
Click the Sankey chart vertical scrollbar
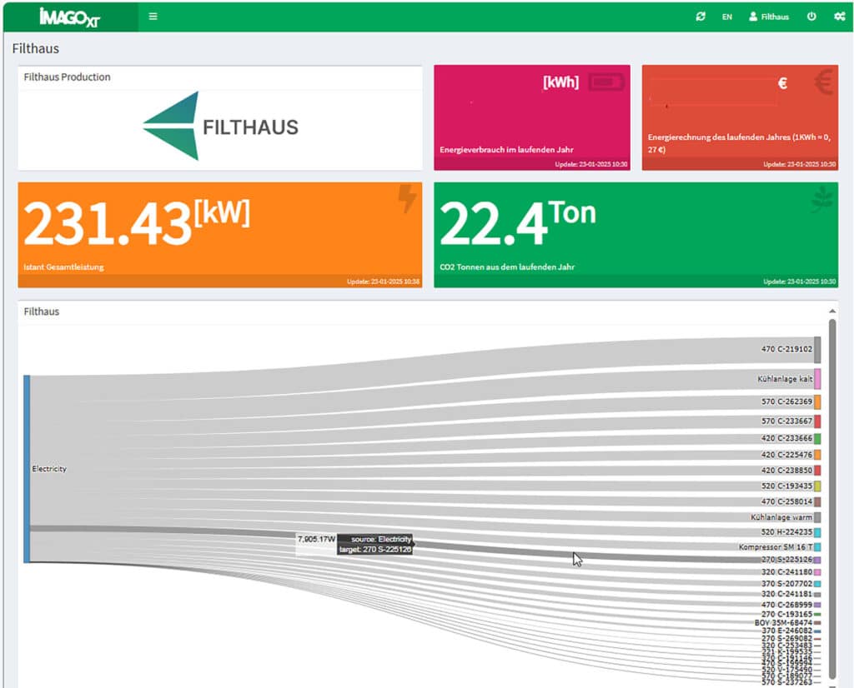pyautogui.click(x=831, y=500)
